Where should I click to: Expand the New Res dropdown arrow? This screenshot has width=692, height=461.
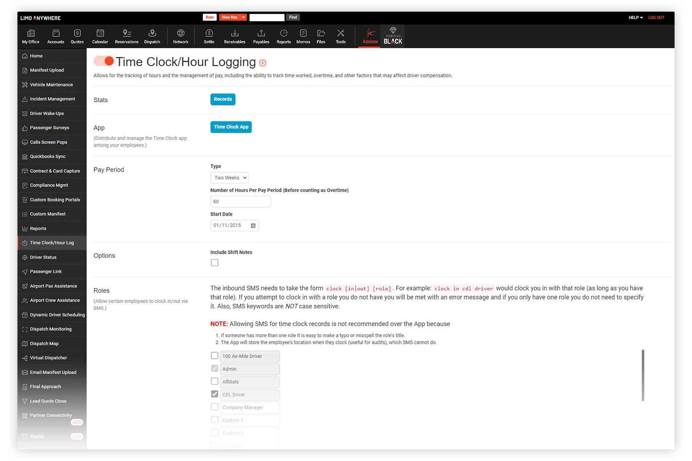pyautogui.click(x=244, y=17)
